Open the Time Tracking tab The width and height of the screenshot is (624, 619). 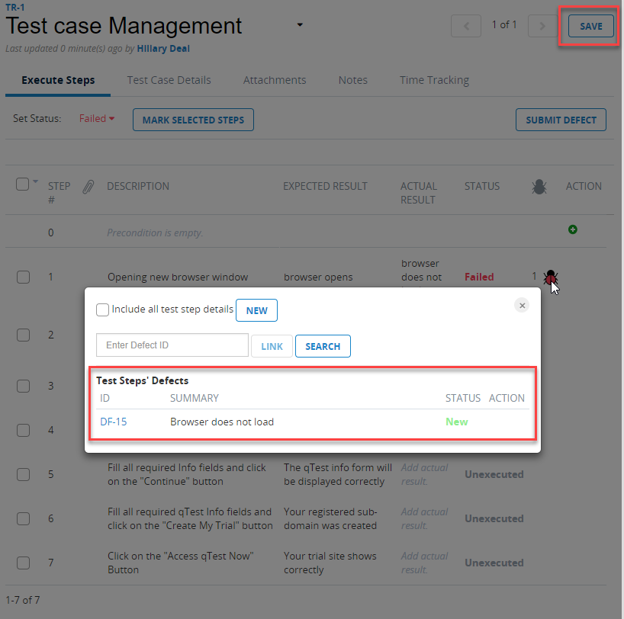coord(434,80)
